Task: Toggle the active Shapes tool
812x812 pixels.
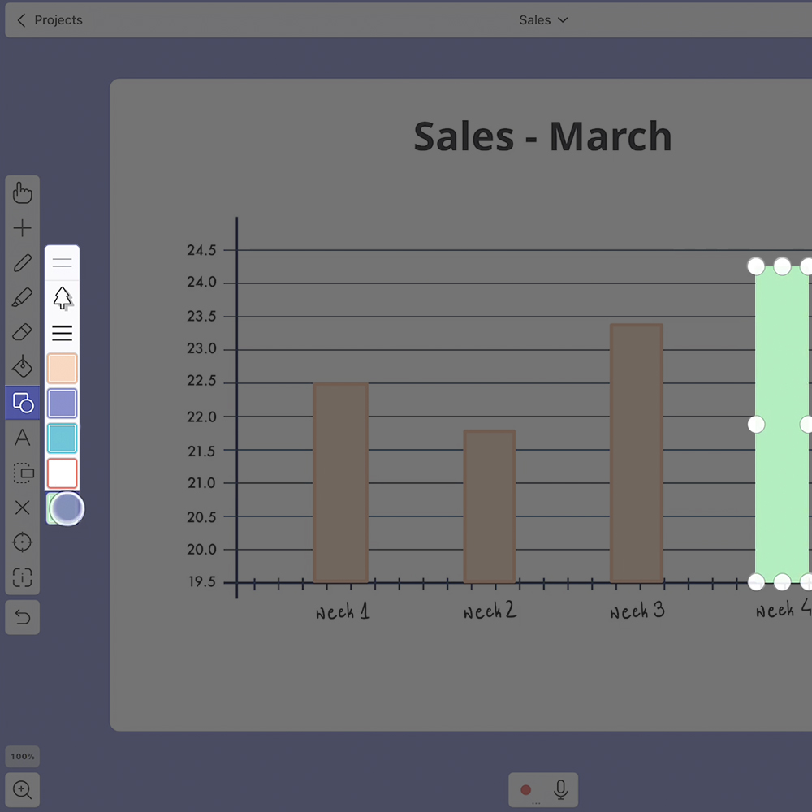Action: coord(23,403)
